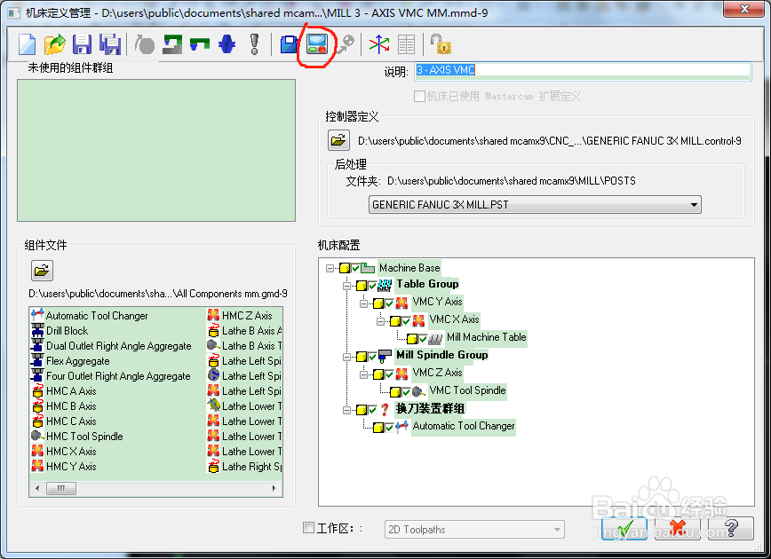
Task: Collapse the 换刀装置群组 node
Action: [x=347, y=410]
